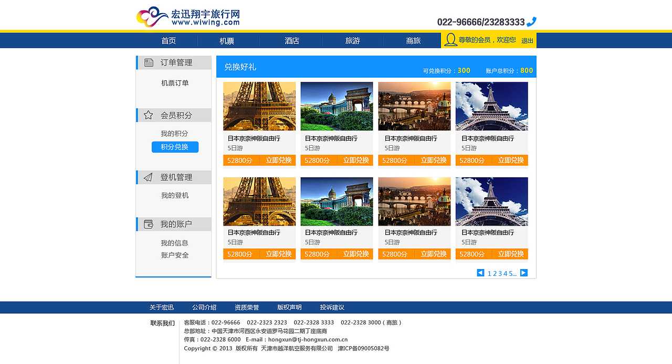Click the 登机管理 paper plane icon

[x=149, y=177]
